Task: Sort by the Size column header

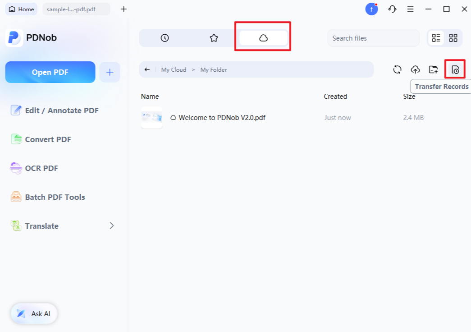Action: 409,97
